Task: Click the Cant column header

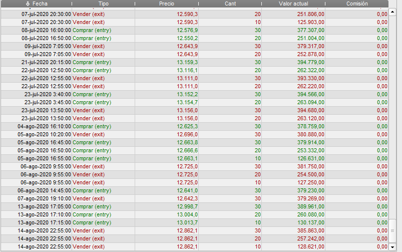Action: click(230, 4)
